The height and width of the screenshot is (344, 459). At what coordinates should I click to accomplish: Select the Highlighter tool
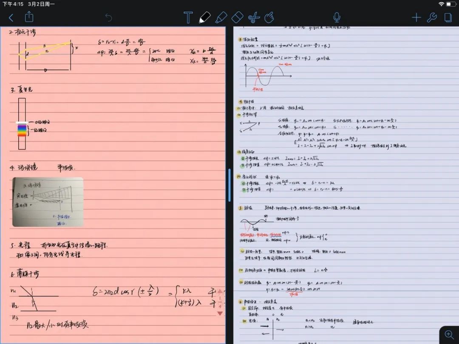click(221, 17)
